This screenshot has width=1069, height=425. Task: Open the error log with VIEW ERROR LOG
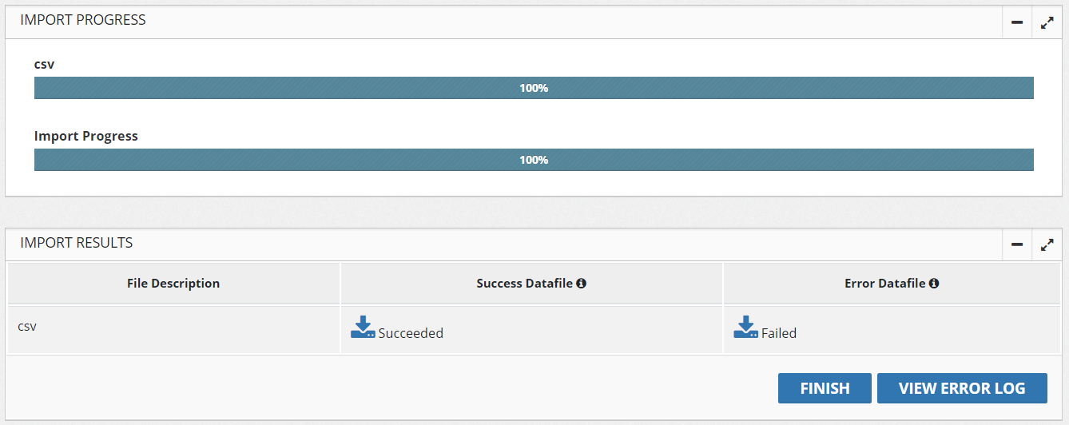(962, 388)
